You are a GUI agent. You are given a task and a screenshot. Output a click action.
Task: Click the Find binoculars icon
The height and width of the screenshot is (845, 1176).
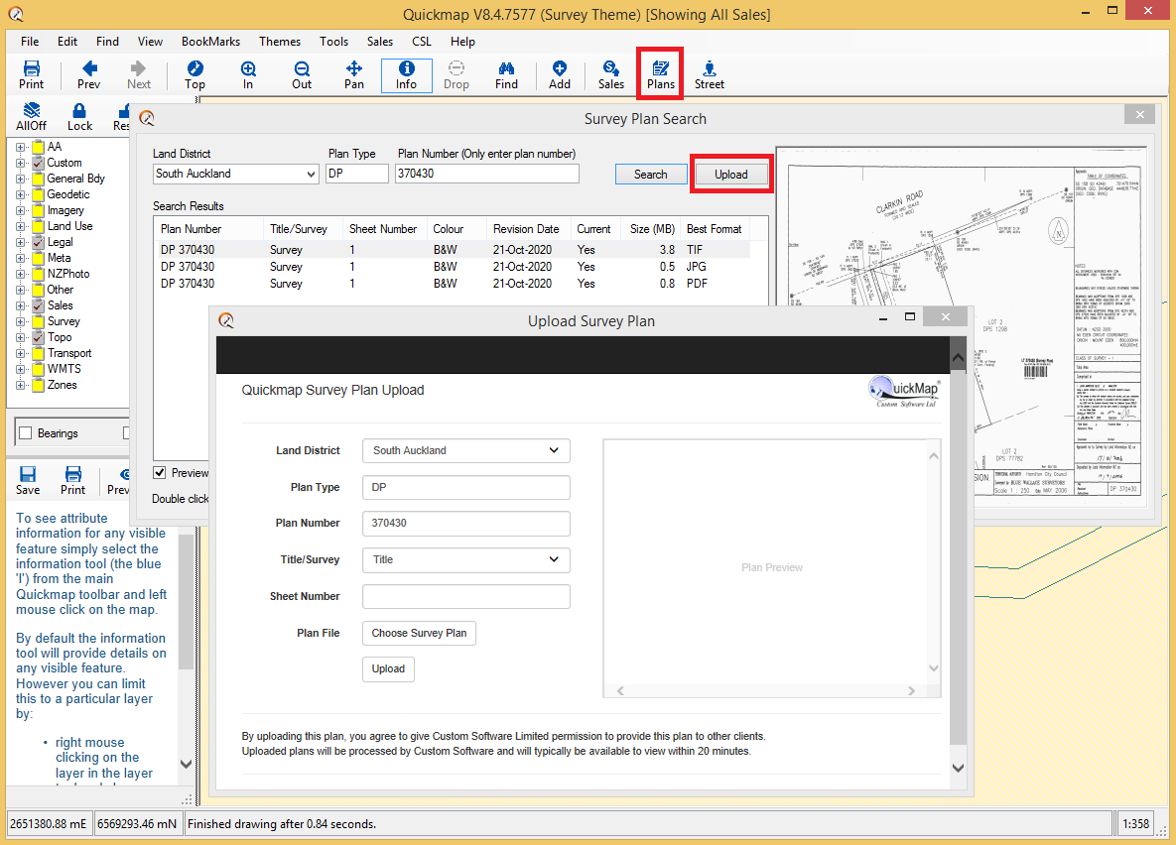506,74
